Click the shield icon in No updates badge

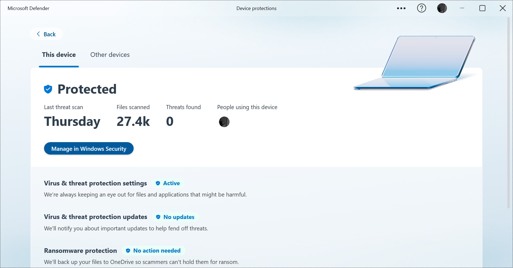point(158,217)
